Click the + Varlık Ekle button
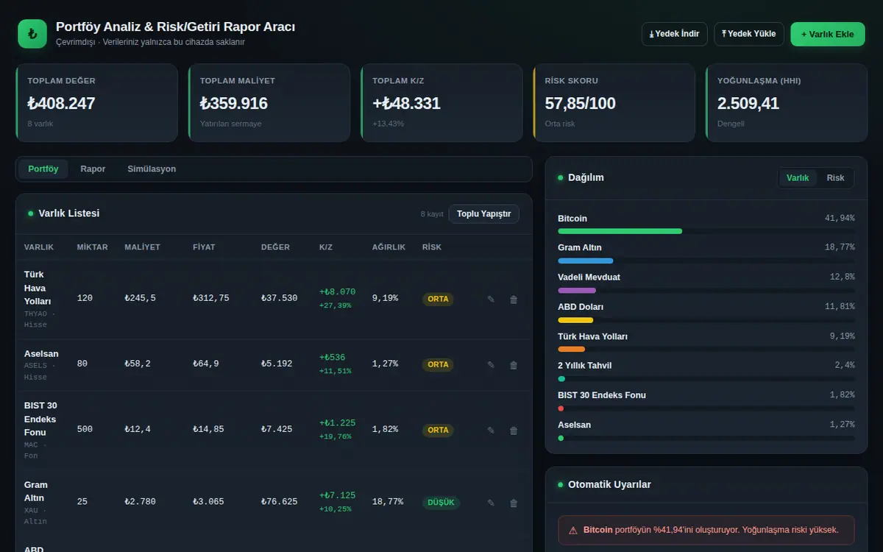Image resolution: width=883 pixels, height=552 pixels. [828, 34]
